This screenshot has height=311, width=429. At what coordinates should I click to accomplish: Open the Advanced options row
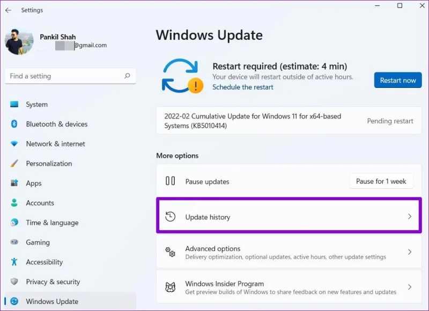[289, 252]
